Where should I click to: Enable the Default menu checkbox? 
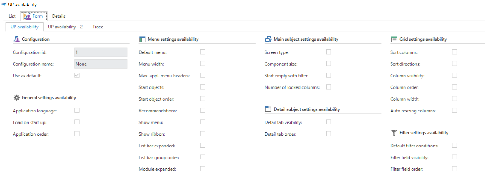203,52
